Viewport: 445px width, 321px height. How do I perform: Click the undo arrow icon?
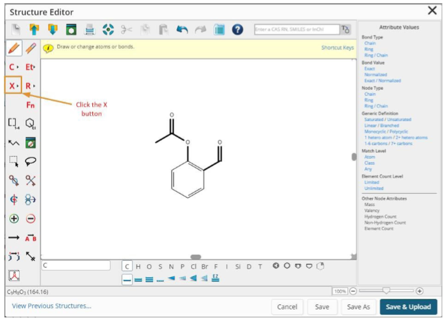(182, 30)
